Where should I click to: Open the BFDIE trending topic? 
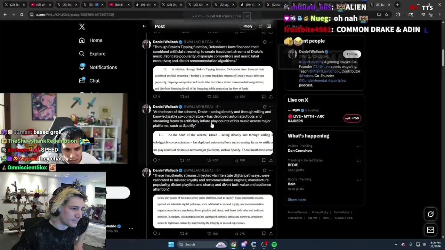click(293, 165)
